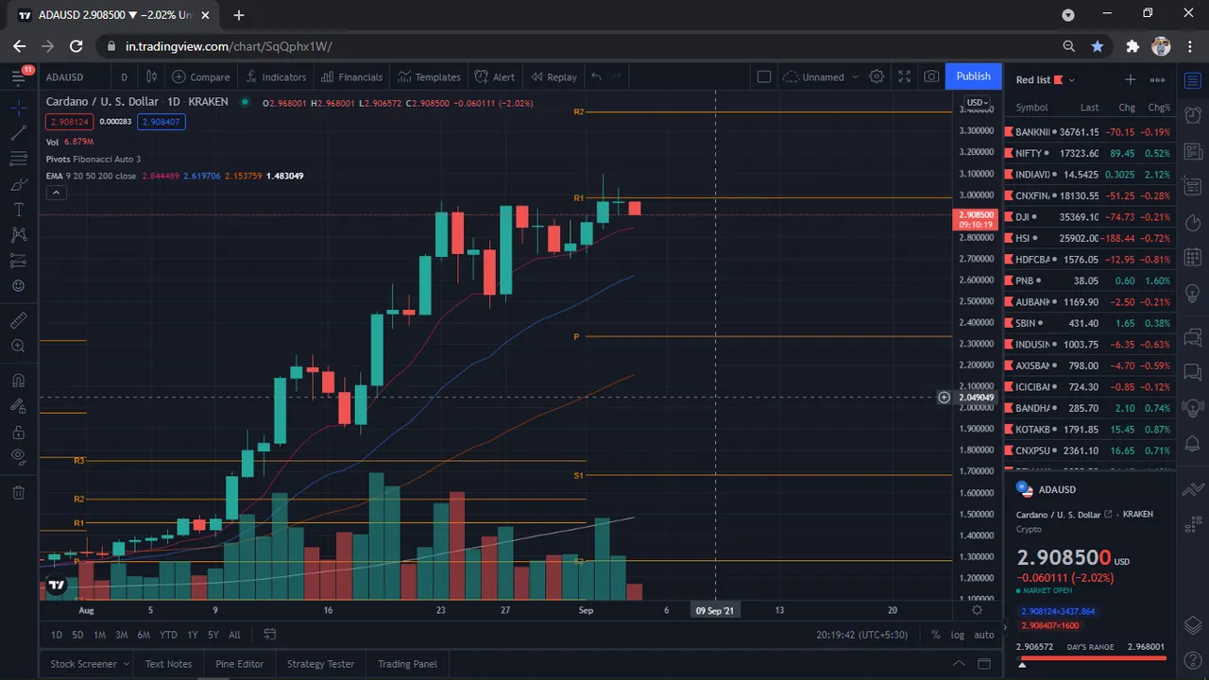
Task: Open the Red list watchlist dropdown
Action: [1046, 80]
